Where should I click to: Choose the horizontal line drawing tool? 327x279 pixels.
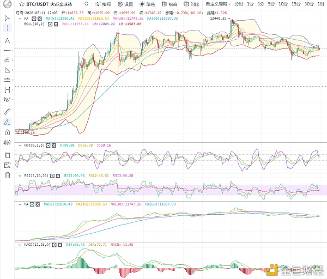[7, 50]
